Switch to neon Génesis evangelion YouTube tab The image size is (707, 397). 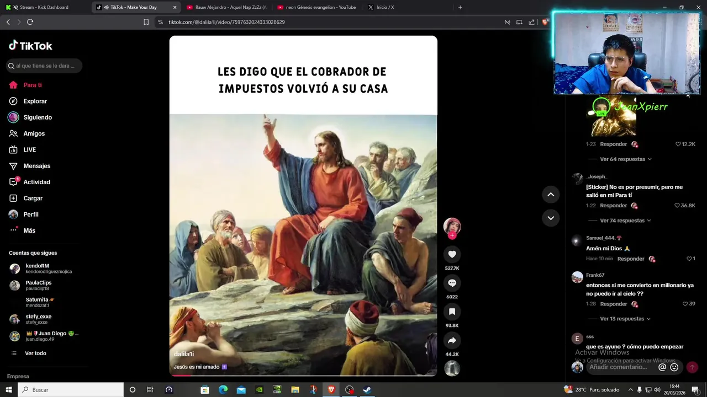[317, 7]
